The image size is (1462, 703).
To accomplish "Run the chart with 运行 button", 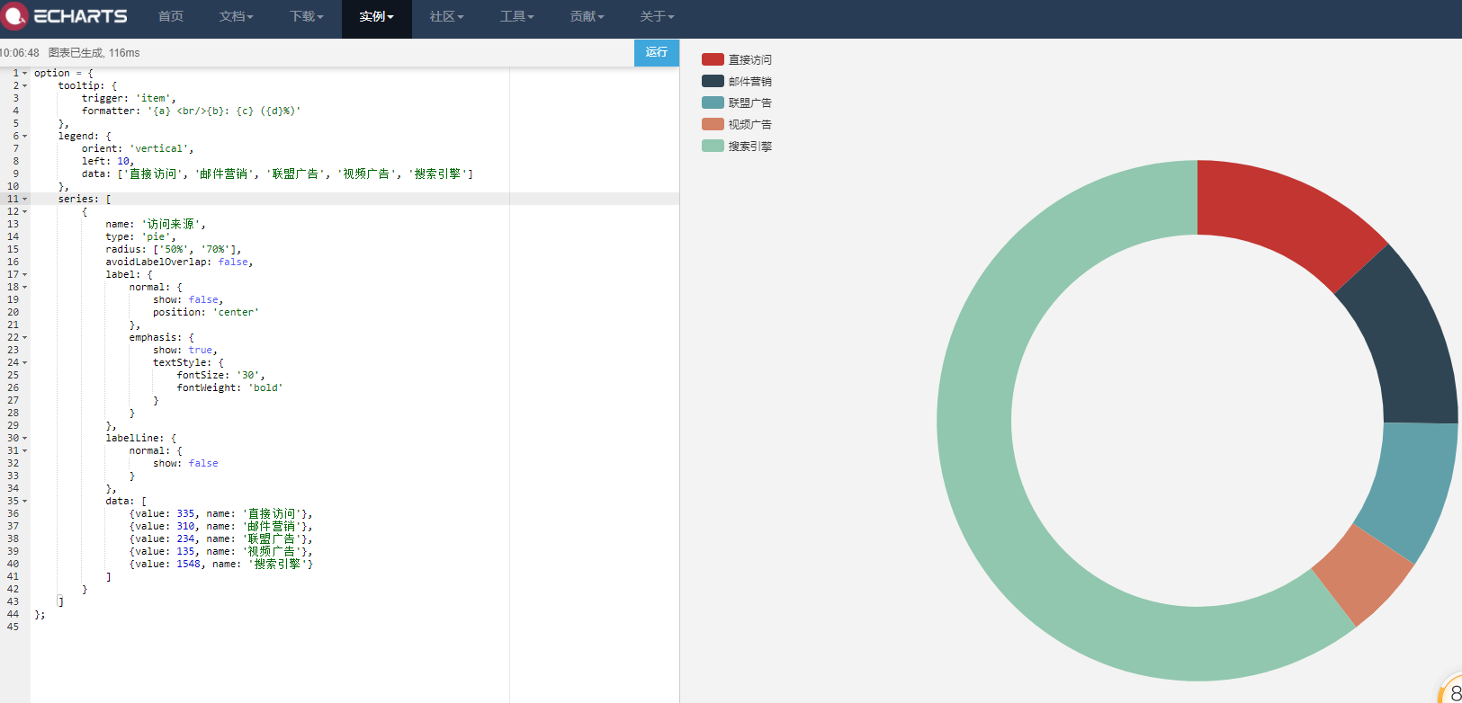I will point(657,52).
